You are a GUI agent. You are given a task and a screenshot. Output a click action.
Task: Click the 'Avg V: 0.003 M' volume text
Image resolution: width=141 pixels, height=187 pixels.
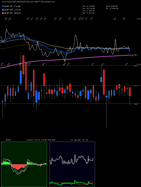click(111, 6)
